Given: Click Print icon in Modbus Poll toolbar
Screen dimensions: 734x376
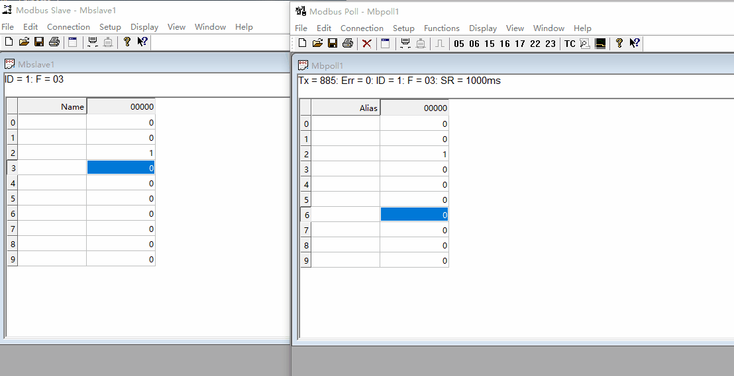Looking at the screenshot, I should pyautogui.click(x=348, y=44).
